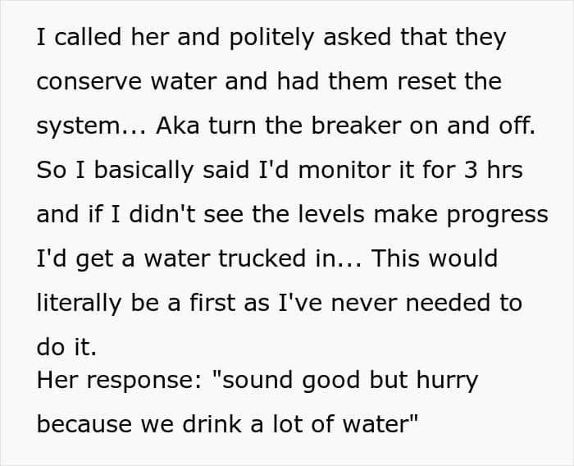
Task: Click the label 'Her response:'
Action: [x=120, y=380]
